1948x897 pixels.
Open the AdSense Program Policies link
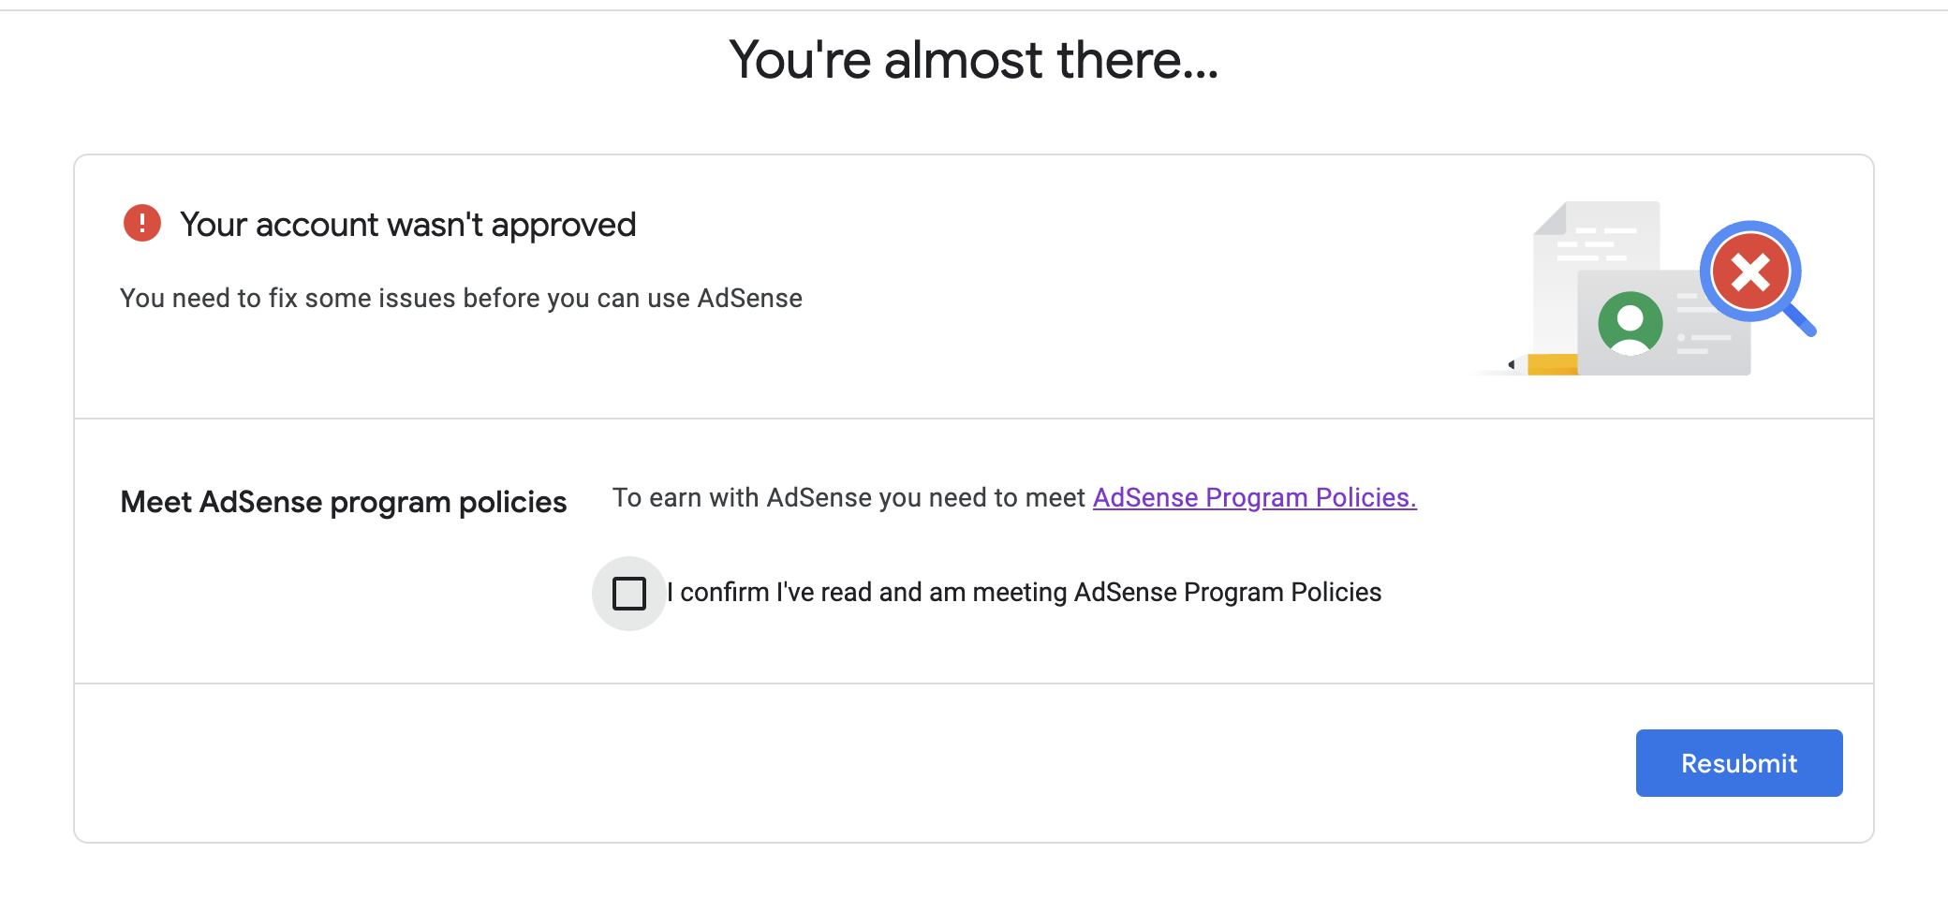(1254, 497)
